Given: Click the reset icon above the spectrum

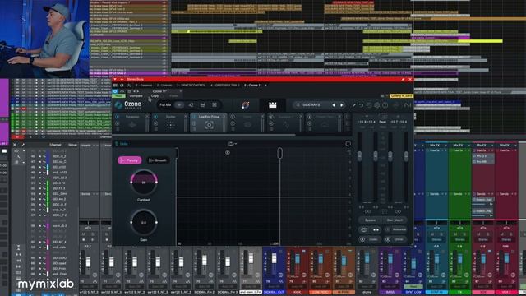Looking at the screenshot, I should (x=348, y=144).
